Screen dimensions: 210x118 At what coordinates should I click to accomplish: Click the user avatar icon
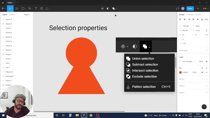pos(183,9)
